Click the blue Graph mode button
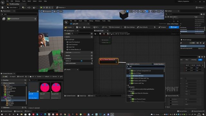Viewport: 206px width, 116px height. tap(174, 27)
